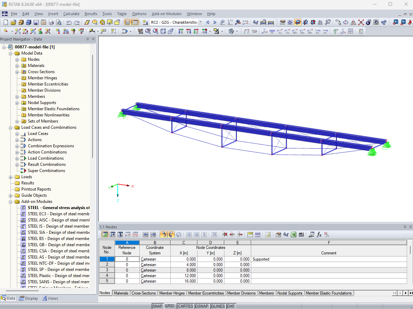Toggle SNAP in the status bar
The image size is (413, 309).
pyautogui.click(x=157, y=306)
